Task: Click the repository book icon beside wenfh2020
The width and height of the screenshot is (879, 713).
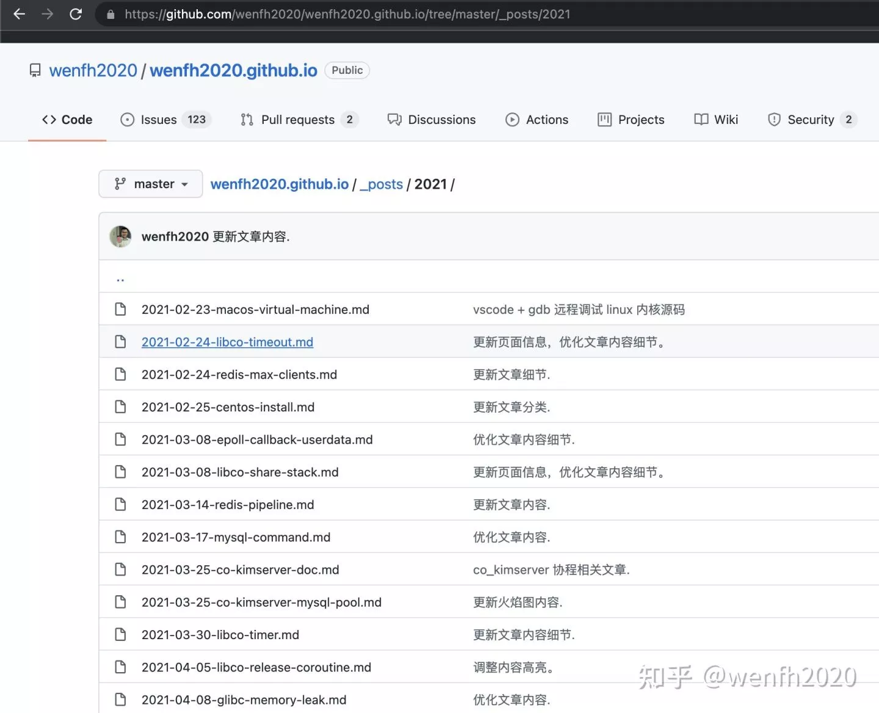Action: 35,71
